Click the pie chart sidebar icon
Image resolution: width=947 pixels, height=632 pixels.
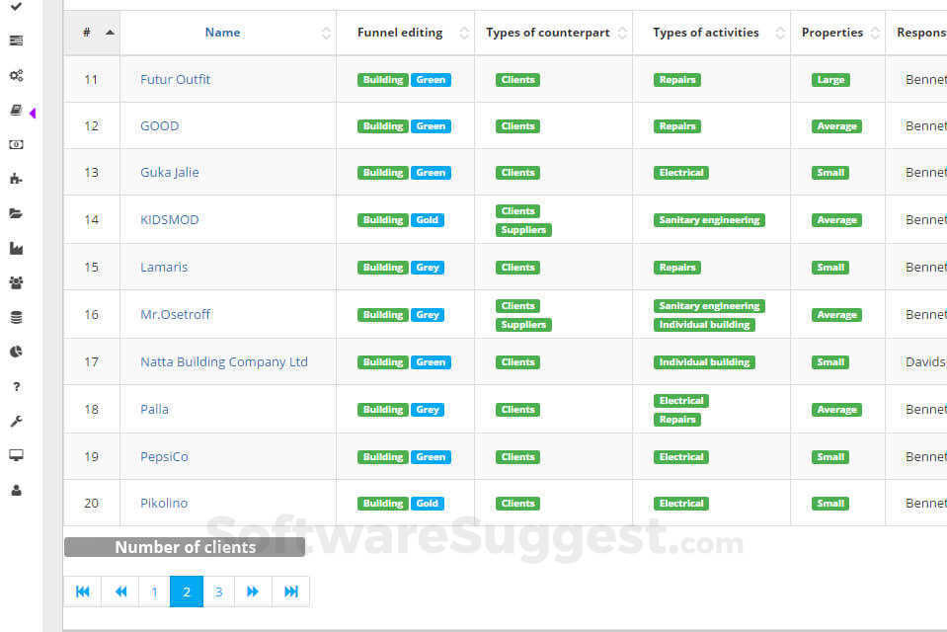16,352
